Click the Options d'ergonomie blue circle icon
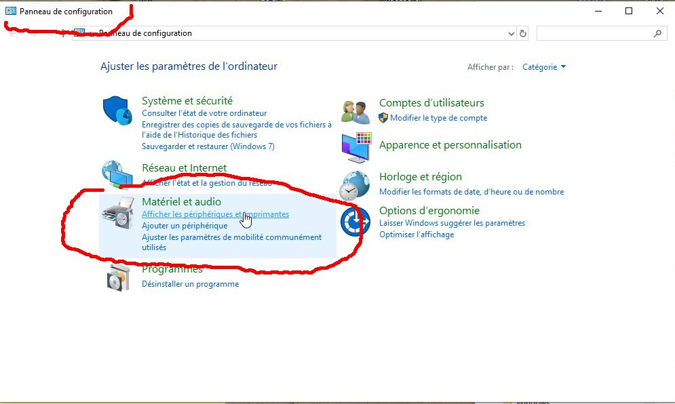The width and height of the screenshot is (675, 404). (355, 221)
